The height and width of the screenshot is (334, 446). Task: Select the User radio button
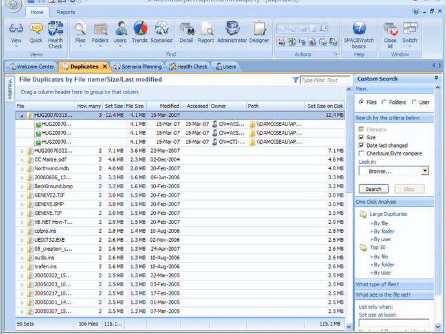(414, 102)
